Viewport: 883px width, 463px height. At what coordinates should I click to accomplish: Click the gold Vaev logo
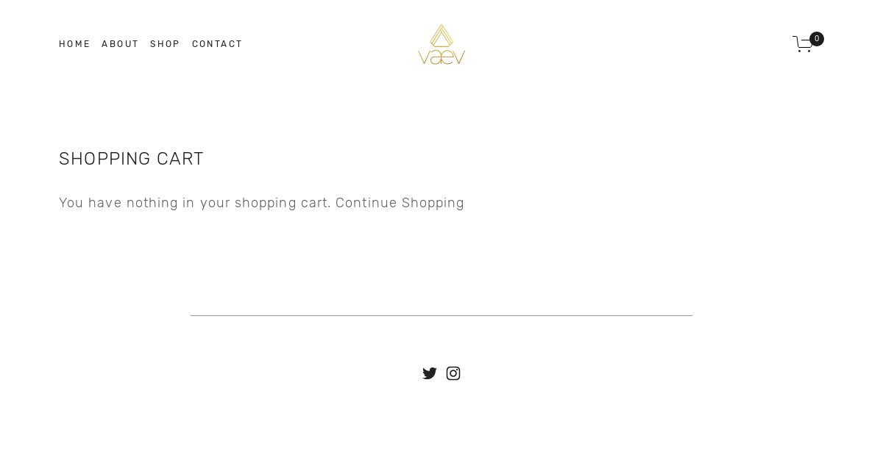(x=441, y=44)
